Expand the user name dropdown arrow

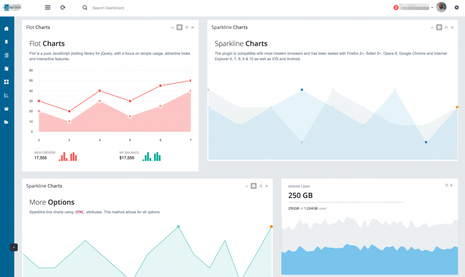tap(432, 7)
